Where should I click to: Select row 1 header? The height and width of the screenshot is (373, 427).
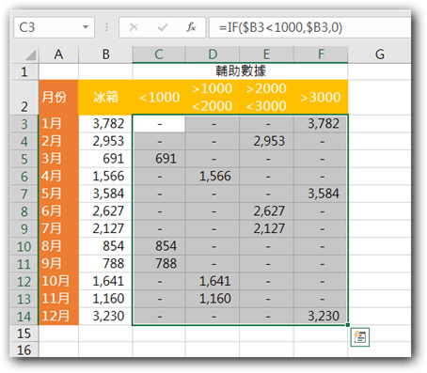click(24, 72)
